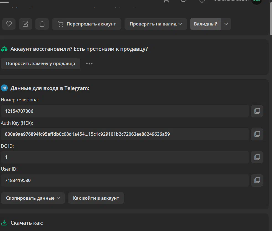This screenshot has height=231, width=272.
Task: Expand arrow next to Валидный
Action: pyautogui.click(x=226, y=24)
